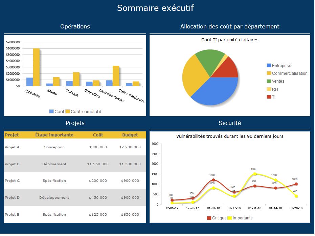Click the Conception milestone cell
The width and height of the screenshot is (315, 236).
[x=54, y=147]
